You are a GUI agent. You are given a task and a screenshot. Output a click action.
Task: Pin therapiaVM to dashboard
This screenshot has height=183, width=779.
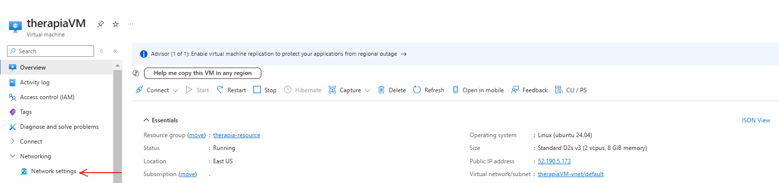click(x=100, y=24)
